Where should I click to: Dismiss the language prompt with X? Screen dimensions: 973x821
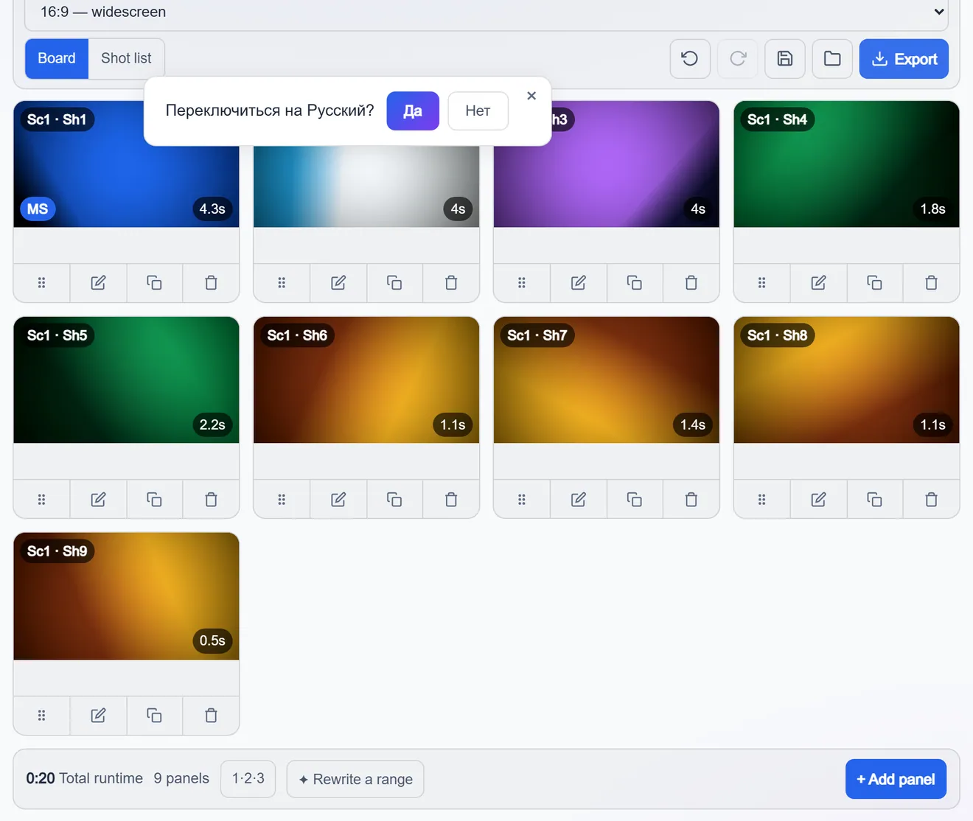531,96
